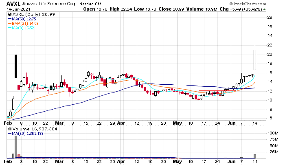Click the High 22.24 value
The height and width of the screenshot is (165, 285).
[x=121, y=9]
